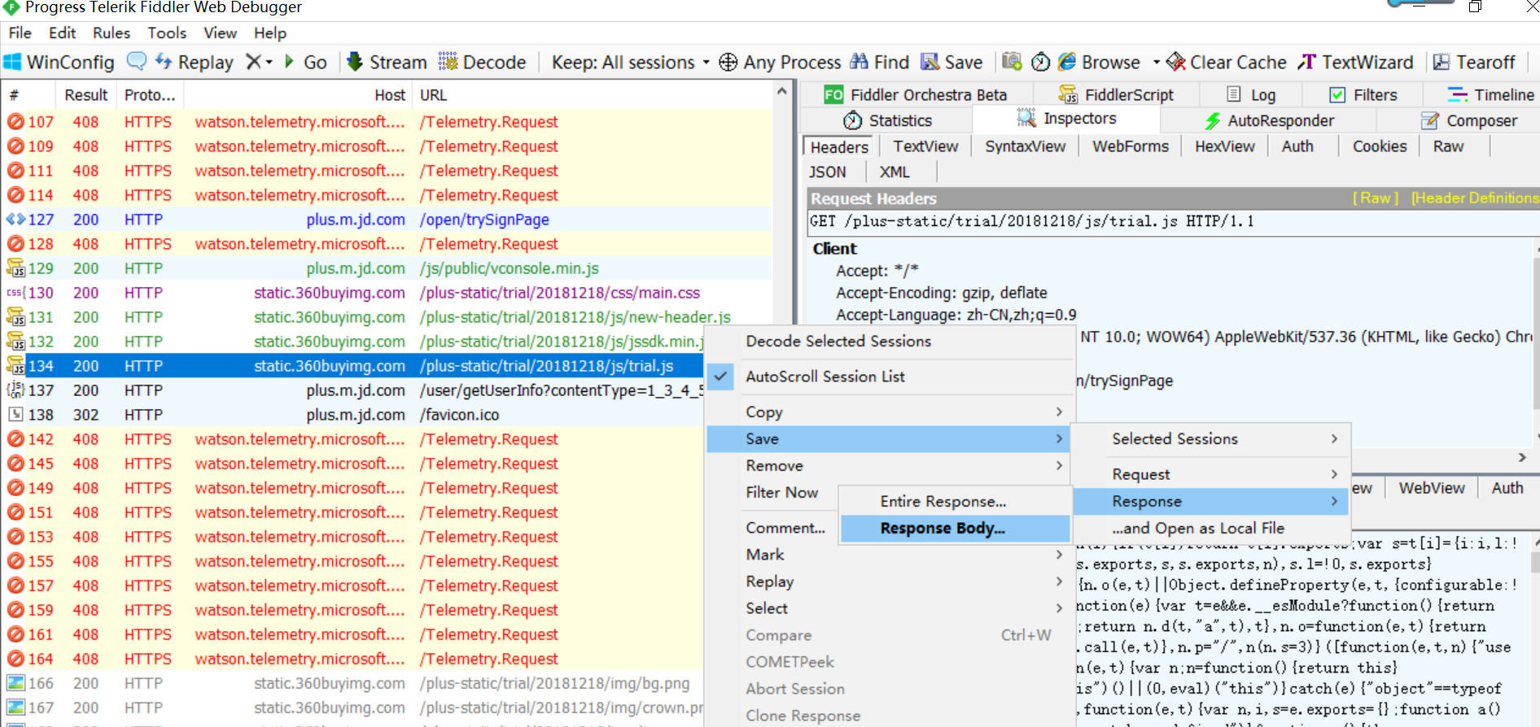Choose Response Body... menu item
The height and width of the screenshot is (727, 1540).
point(955,528)
